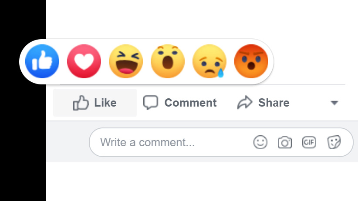React with the Angry orange face
Image resolution: width=358 pixels, height=201 pixels.
pyautogui.click(x=251, y=61)
